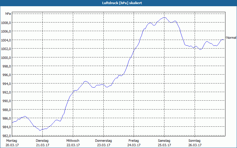This screenshot has height=148, width=237.
Task: Select the hPa unit label
Action: point(8,14)
